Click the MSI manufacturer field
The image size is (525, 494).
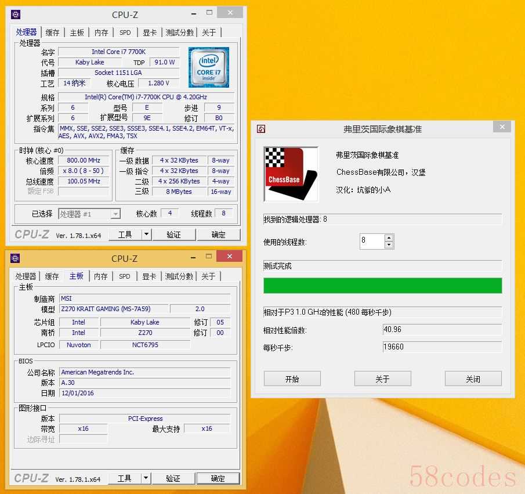(144, 298)
